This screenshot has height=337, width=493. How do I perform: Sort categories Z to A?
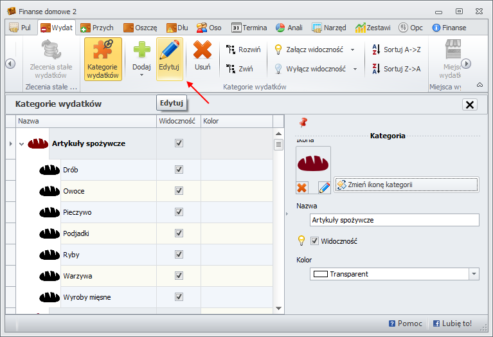376,68
